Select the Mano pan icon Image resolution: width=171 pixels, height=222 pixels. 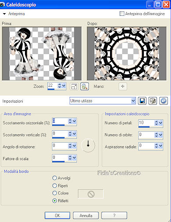point(123,86)
